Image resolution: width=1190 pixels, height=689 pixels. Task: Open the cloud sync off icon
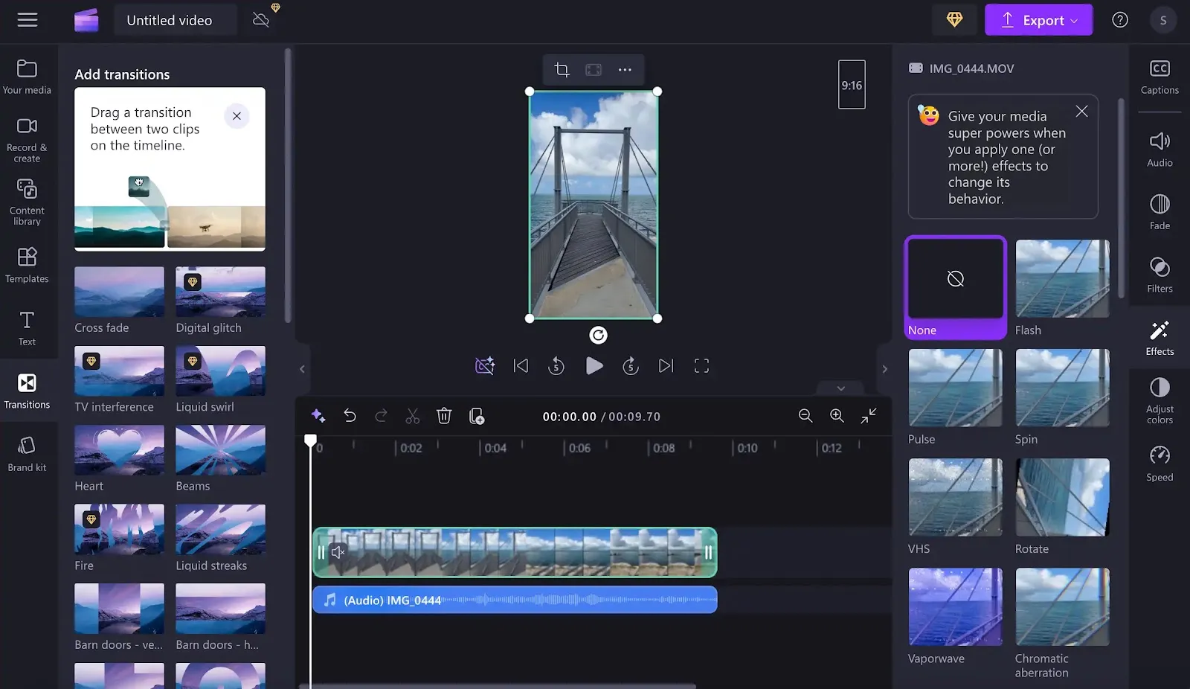point(261,19)
